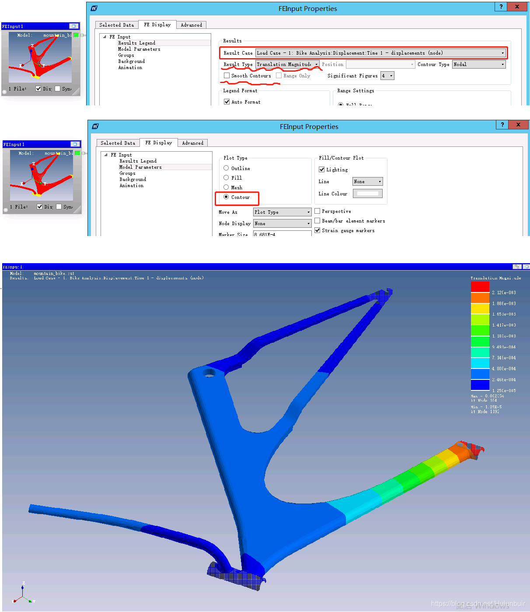The height and width of the screenshot is (612, 530).
Task: Close the Plot Type FEInput Properties dialog
Action: coord(518,125)
